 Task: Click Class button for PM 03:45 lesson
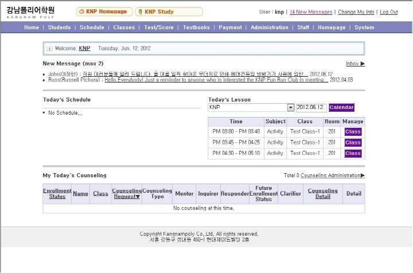tap(353, 142)
